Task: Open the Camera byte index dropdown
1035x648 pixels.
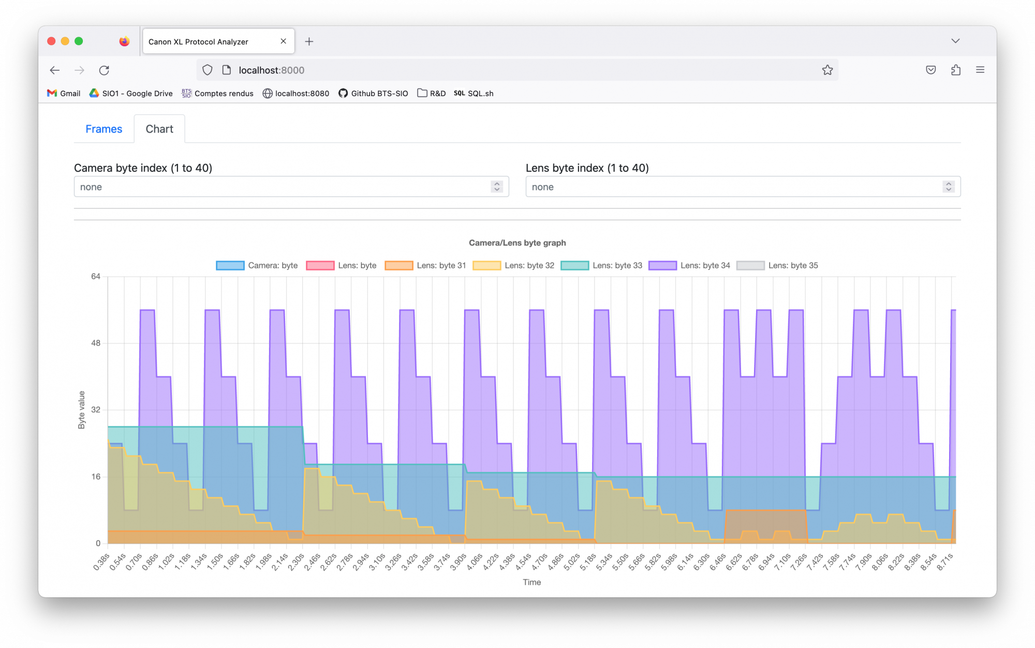Action: click(291, 187)
